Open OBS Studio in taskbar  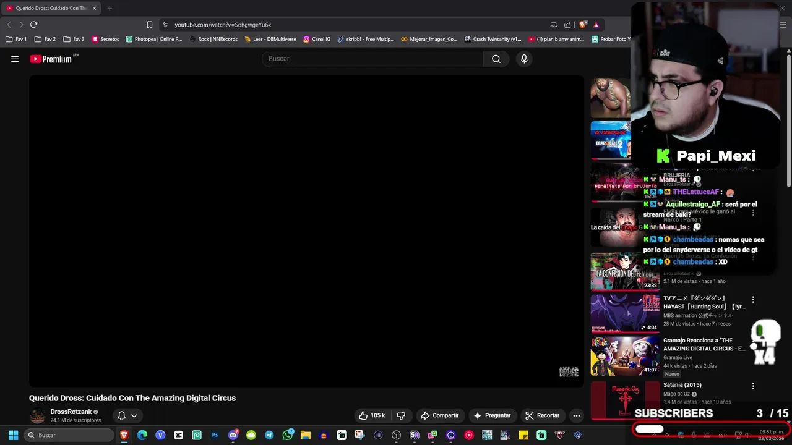point(397,435)
